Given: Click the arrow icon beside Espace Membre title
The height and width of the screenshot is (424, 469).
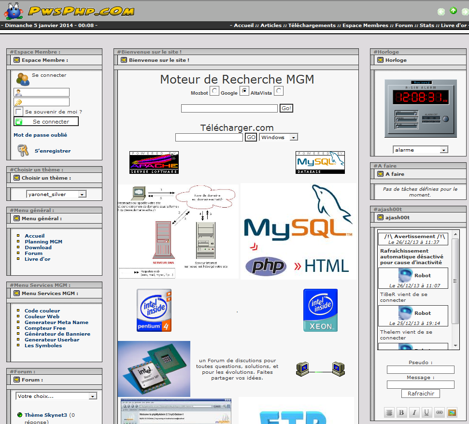Looking at the screenshot, I should point(17,60).
